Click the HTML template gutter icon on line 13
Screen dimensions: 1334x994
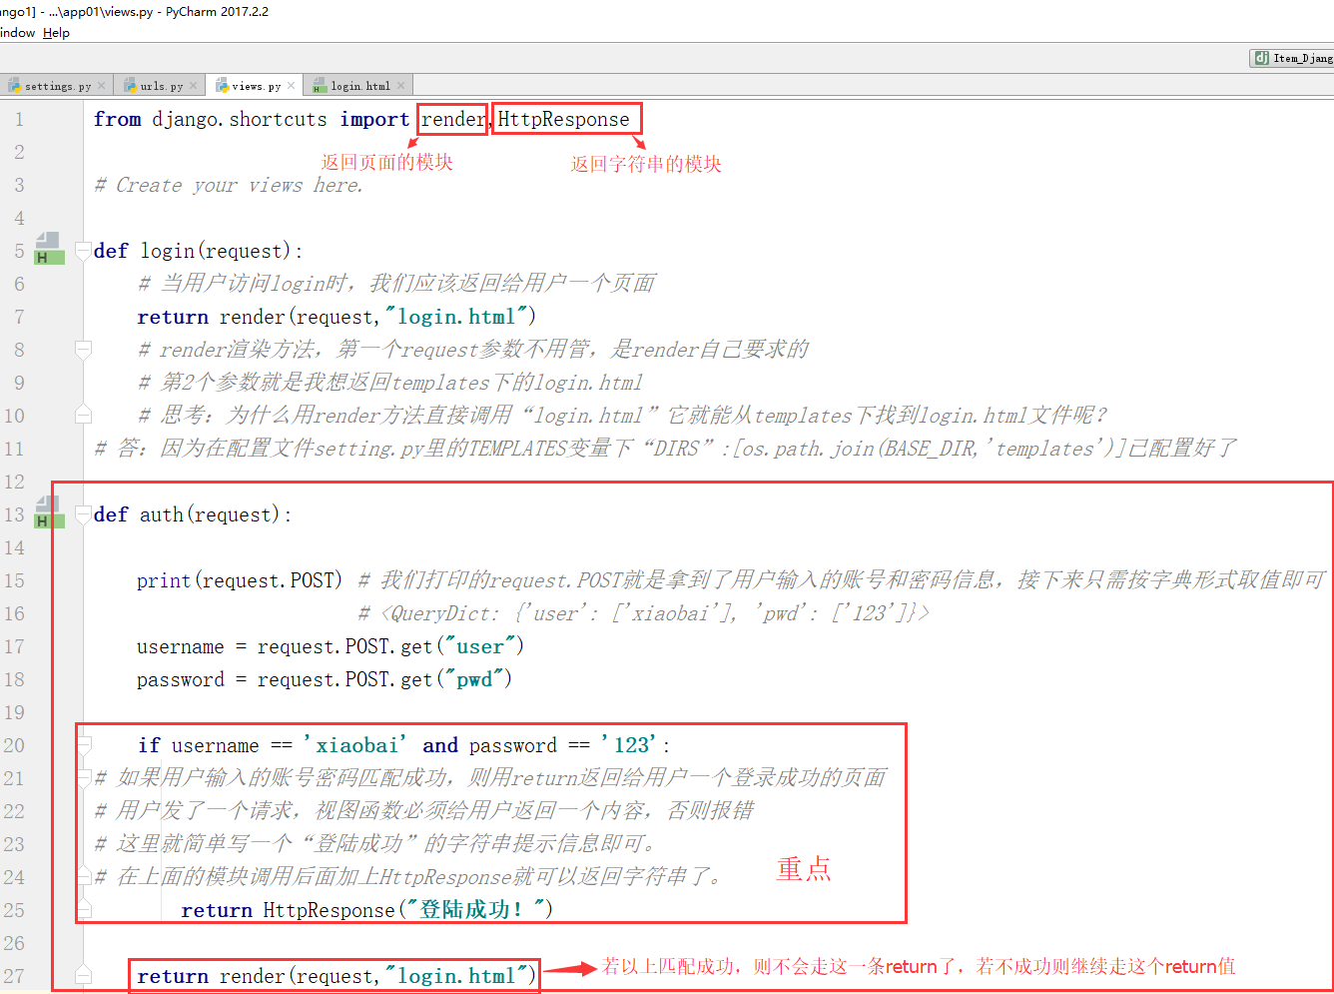pyautogui.click(x=49, y=512)
